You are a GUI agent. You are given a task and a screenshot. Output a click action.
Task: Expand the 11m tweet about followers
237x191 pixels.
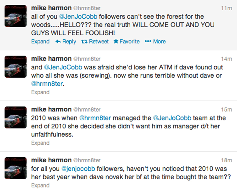40,42
